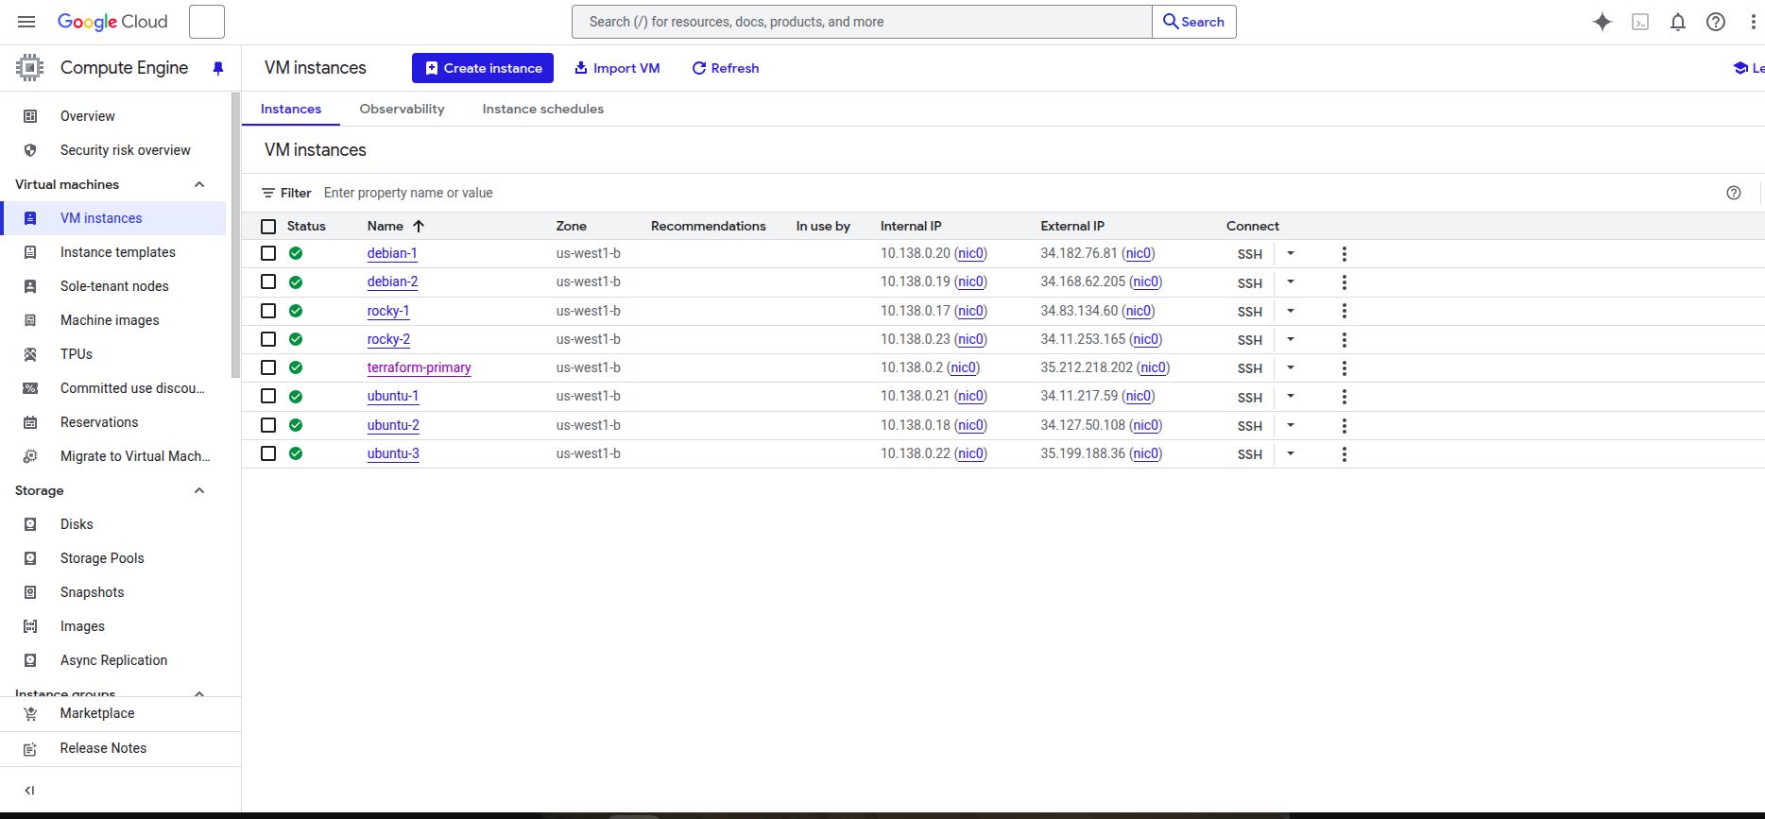Viewport: 1765px width, 819px height.
Task: Unpin Compute Engine using the pin icon
Action: 218,68
